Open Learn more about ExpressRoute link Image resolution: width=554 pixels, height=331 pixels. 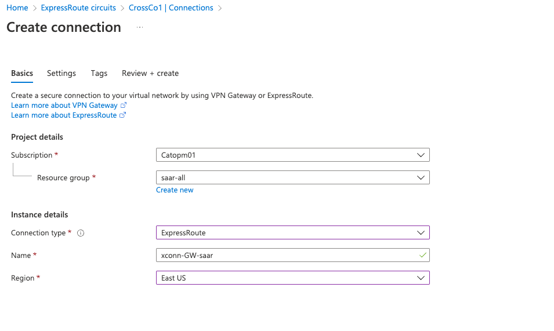click(x=64, y=115)
